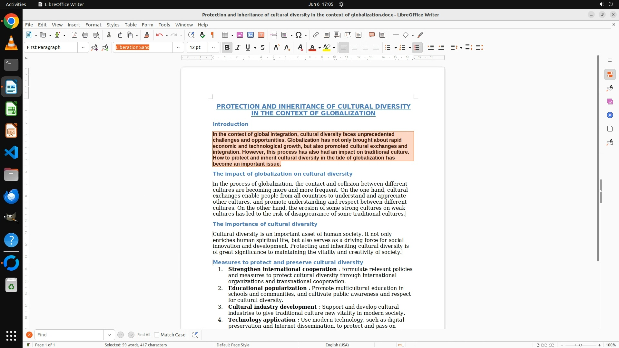619x348 pixels.
Task: Toggle formatting marks pilcrow icon
Action: [212, 35]
